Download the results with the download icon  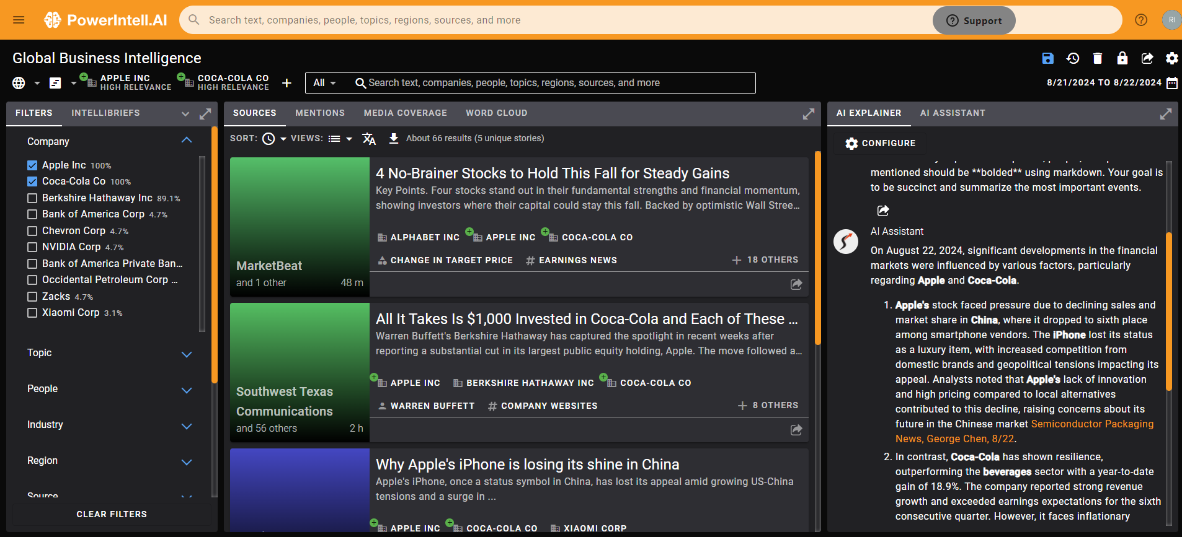click(x=393, y=138)
